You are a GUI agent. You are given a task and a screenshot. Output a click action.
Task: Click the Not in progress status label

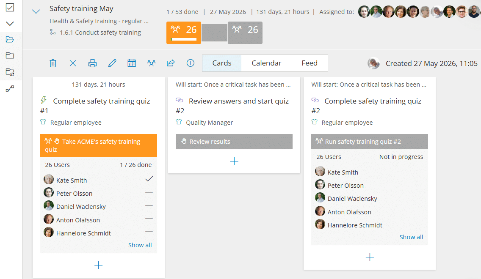coord(401,157)
